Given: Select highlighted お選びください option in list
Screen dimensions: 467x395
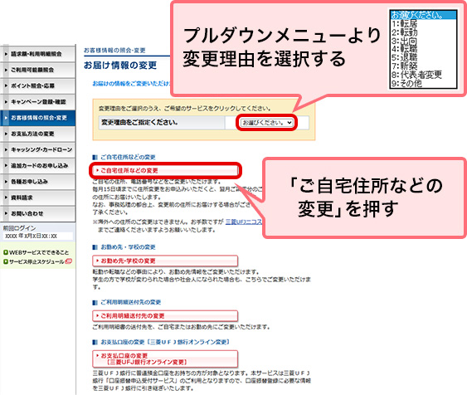Looking at the screenshot, I should (423, 15).
